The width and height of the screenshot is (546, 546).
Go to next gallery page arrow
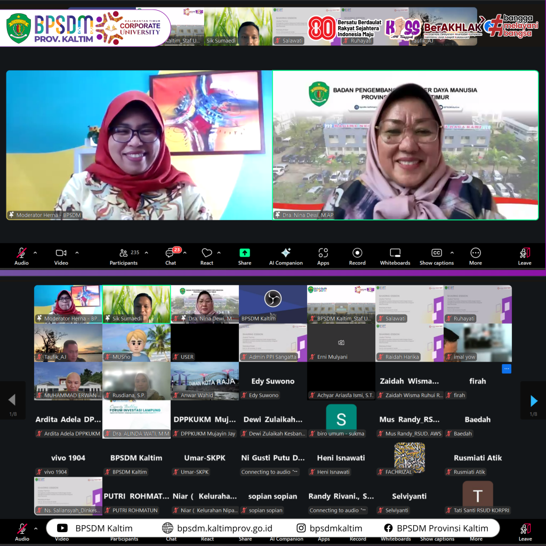[533, 401]
